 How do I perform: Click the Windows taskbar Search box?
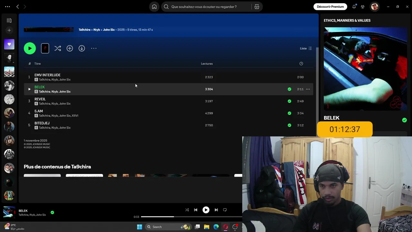pyautogui.click(x=168, y=227)
